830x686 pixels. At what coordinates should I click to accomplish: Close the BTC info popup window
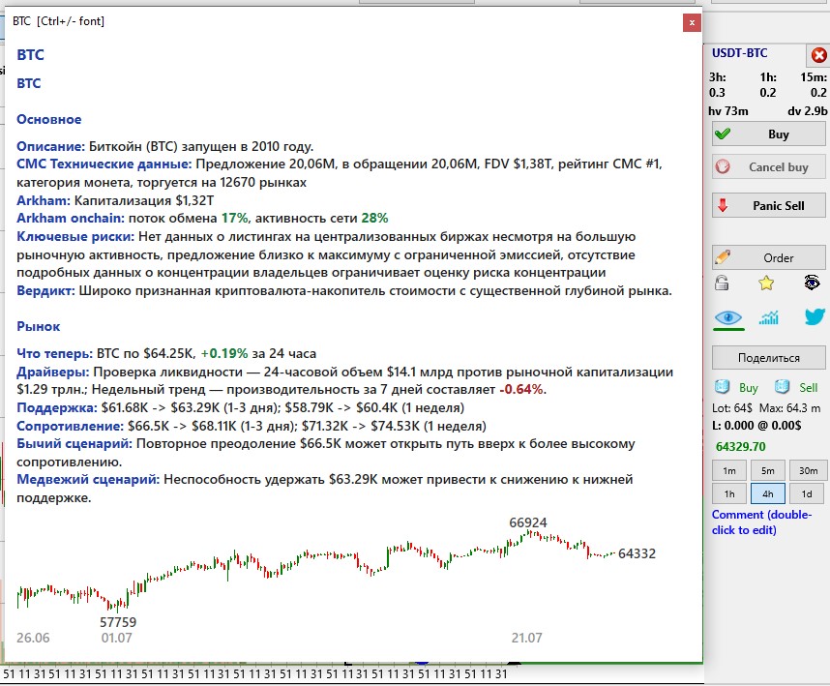pyautogui.click(x=692, y=22)
